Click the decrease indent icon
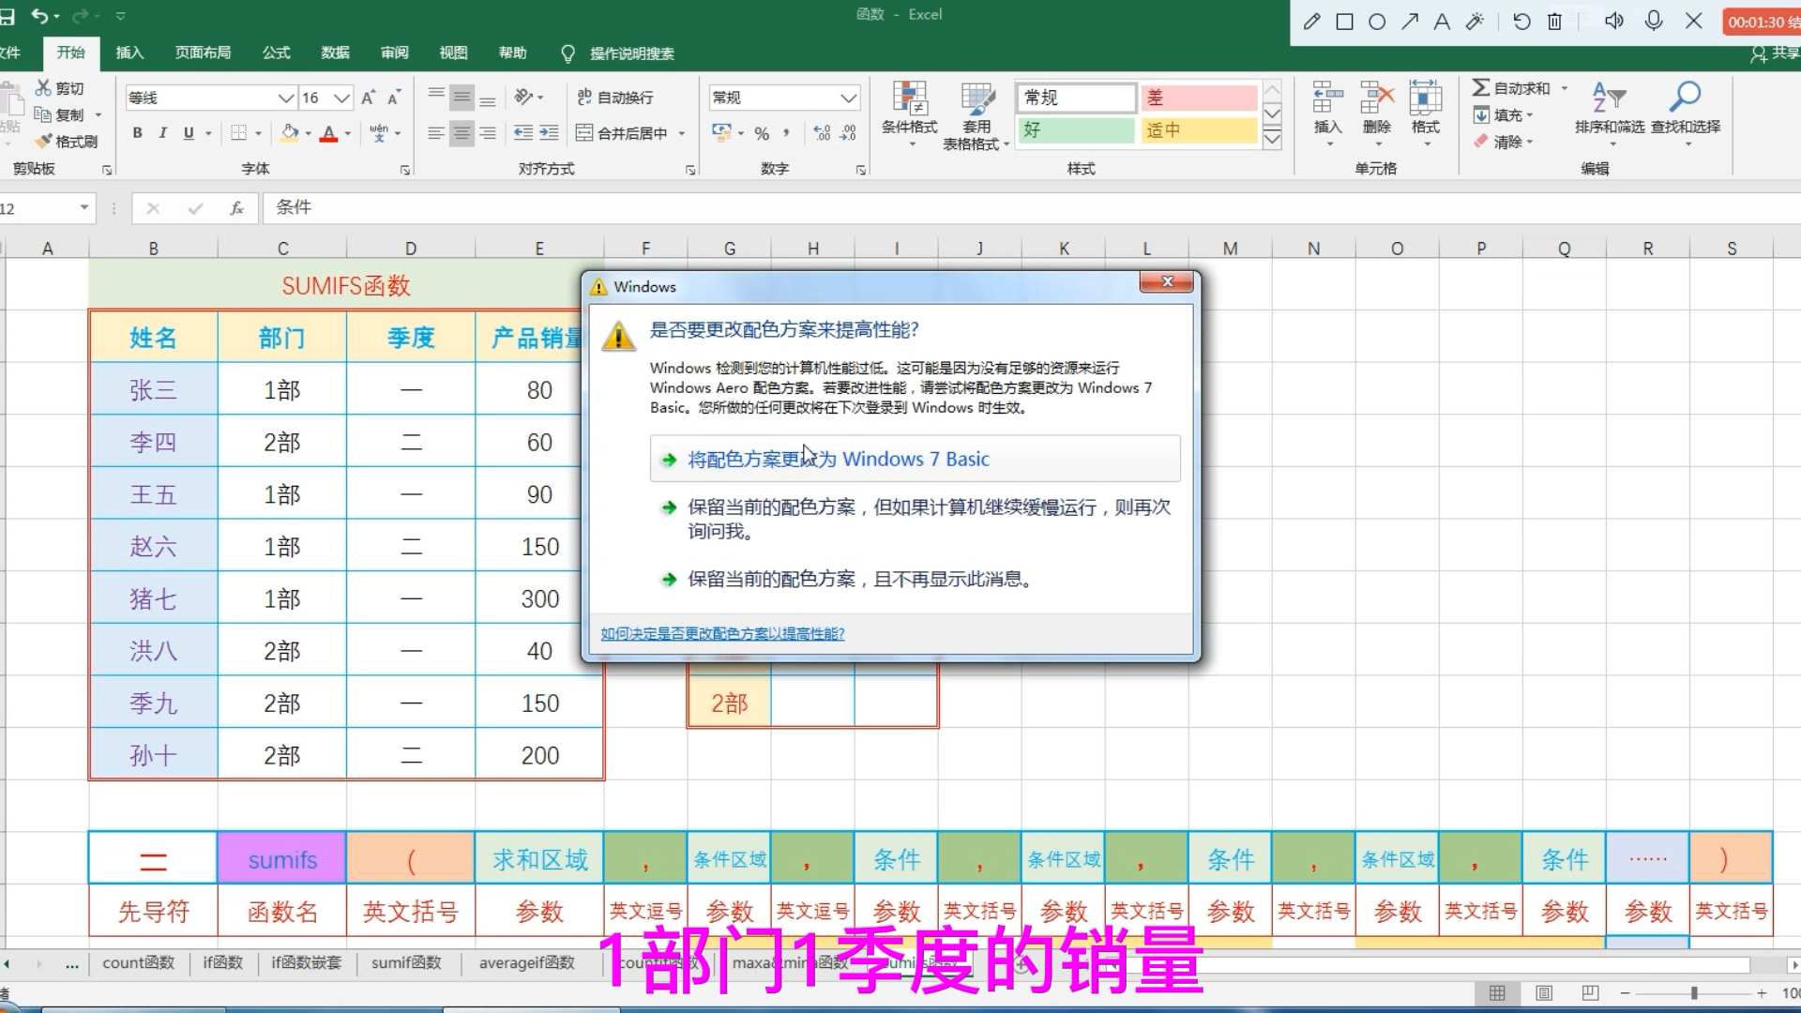Viewport: 1801px width, 1013px height. click(x=523, y=133)
